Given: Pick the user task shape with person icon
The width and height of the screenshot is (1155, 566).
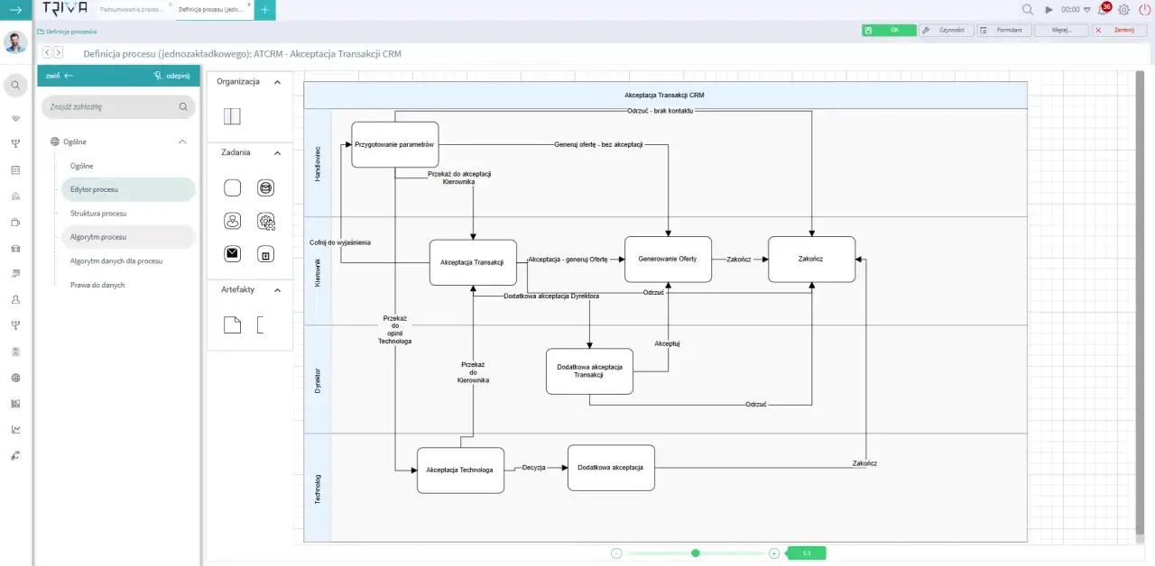Looking at the screenshot, I should click(x=232, y=221).
